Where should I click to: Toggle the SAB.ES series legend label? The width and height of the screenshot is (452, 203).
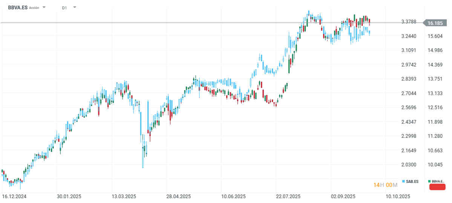[412, 182]
